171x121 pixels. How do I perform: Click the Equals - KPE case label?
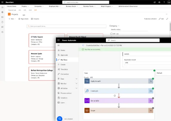(89, 77)
